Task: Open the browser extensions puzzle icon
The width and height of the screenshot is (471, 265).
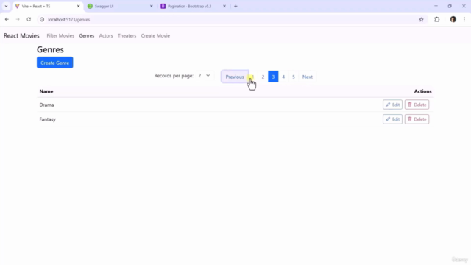Action: pyautogui.click(x=436, y=20)
